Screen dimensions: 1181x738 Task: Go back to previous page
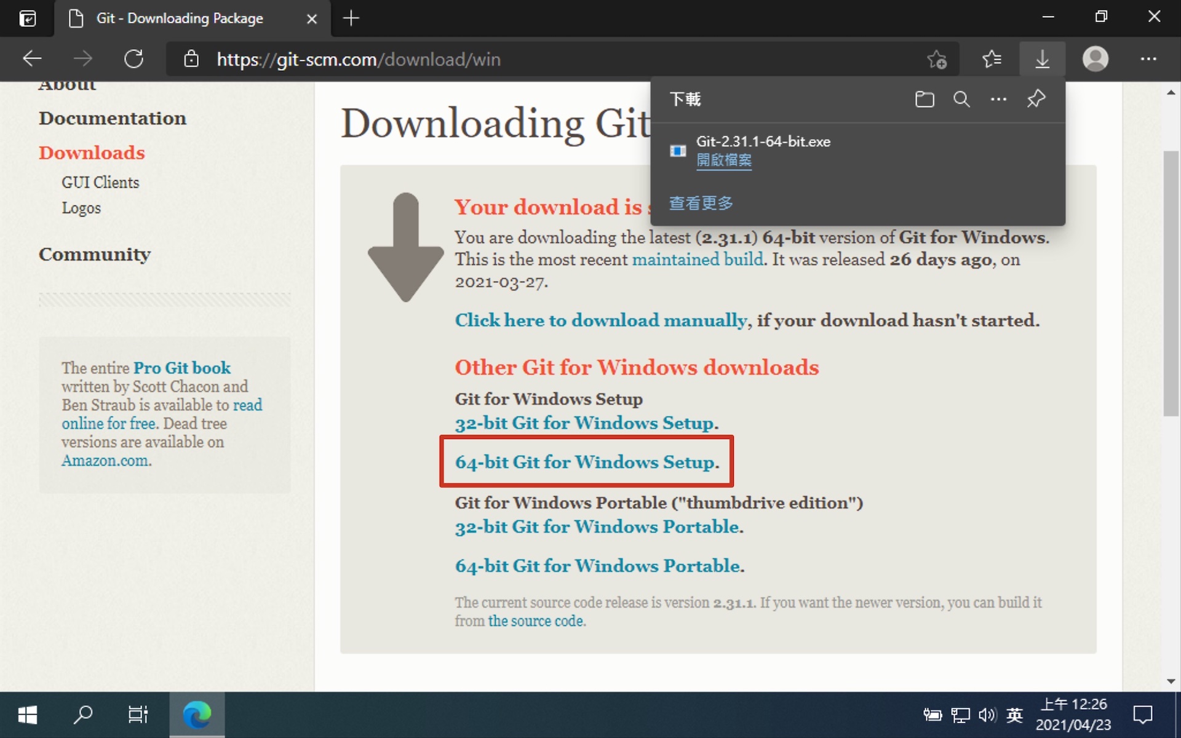(32, 59)
